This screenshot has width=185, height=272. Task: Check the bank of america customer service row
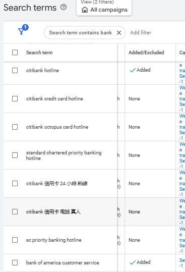15,262
